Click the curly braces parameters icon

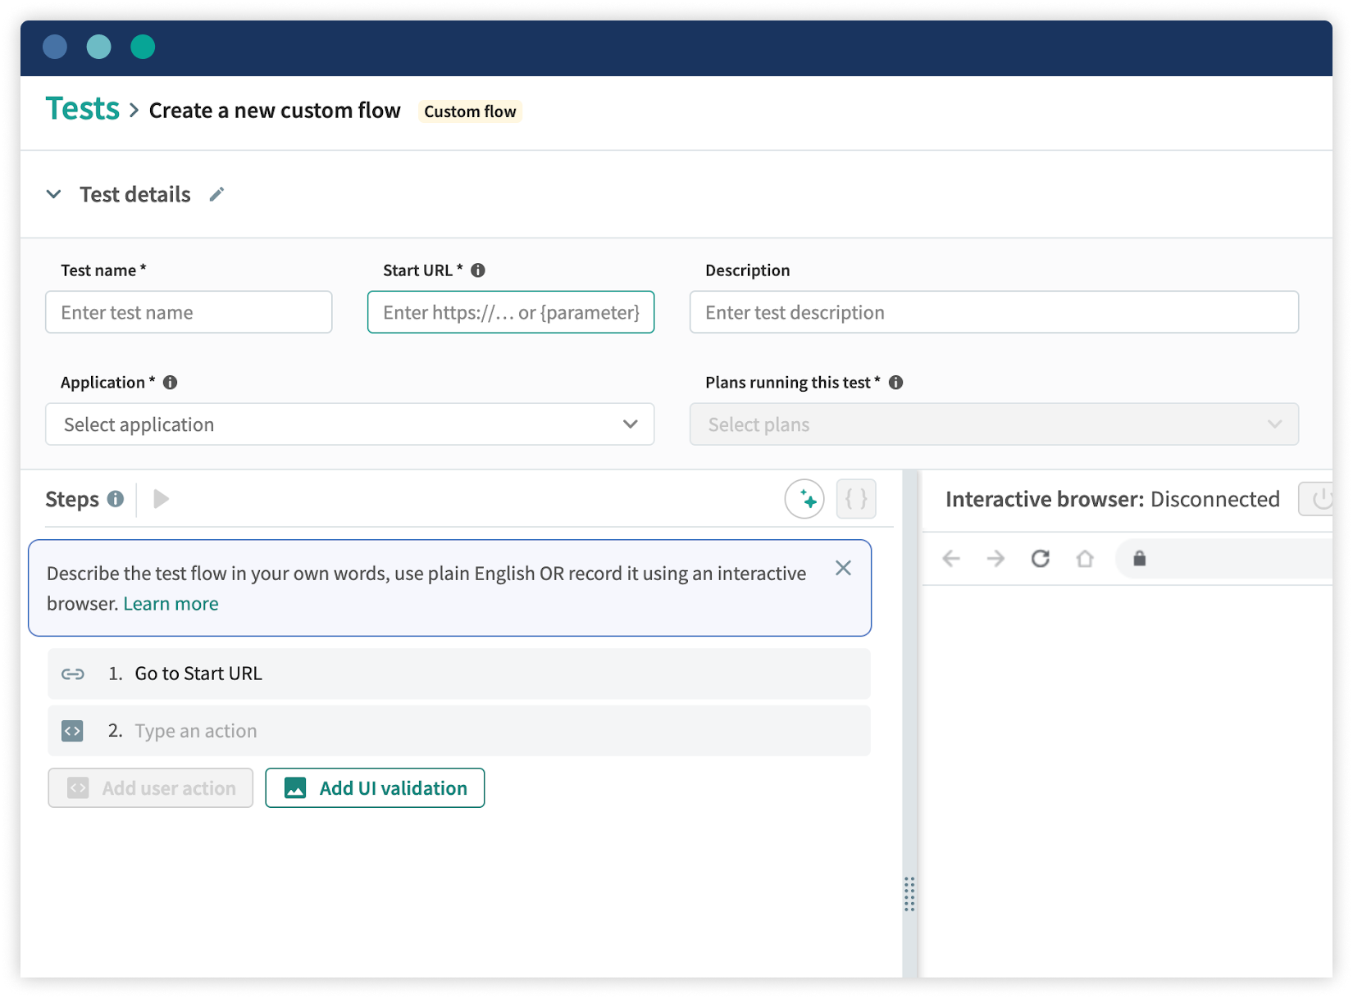click(x=856, y=498)
